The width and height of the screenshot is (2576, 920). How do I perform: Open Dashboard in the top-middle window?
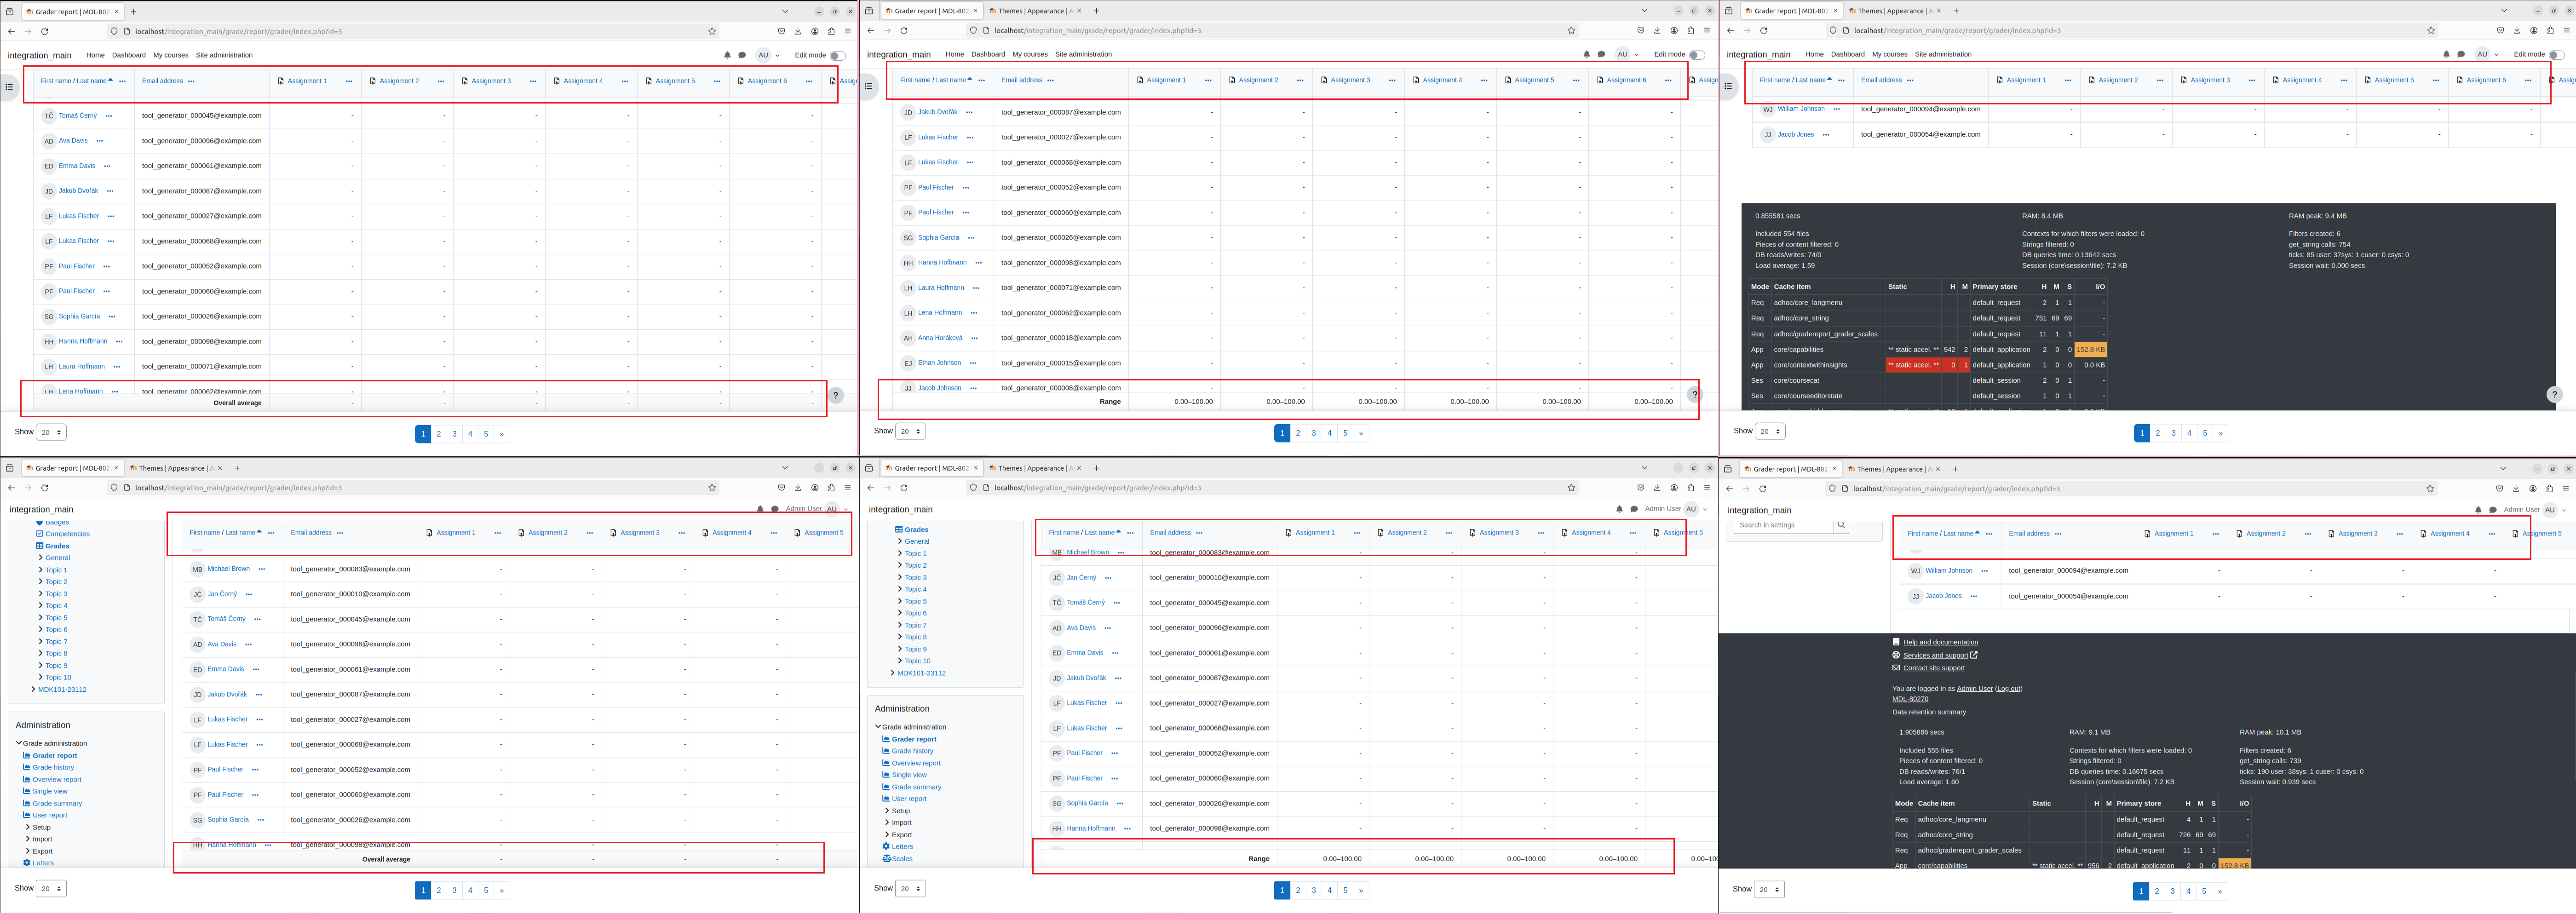tap(988, 54)
